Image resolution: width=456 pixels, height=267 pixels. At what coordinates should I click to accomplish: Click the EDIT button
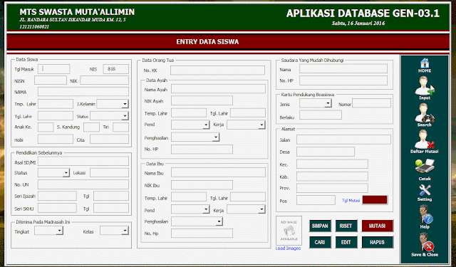tap(346, 242)
